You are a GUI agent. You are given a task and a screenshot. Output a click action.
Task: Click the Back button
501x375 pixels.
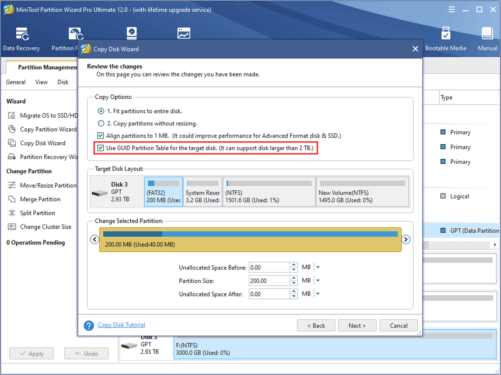[316, 326]
